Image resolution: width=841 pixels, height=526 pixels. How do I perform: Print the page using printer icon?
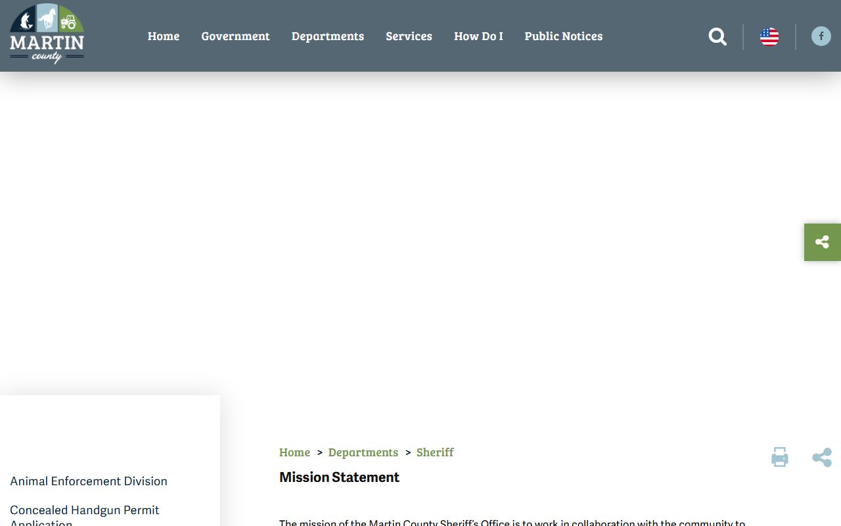[x=780, y=457]
